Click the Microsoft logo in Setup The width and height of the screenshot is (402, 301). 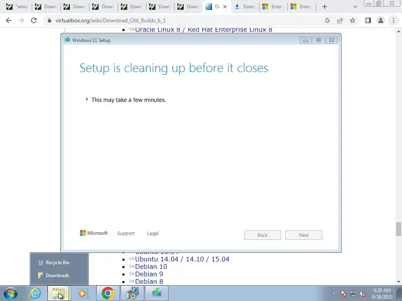point(94,233)
